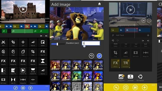Apply the Pinch FX effect
The image size is (162, 91).
(x=23, y=62)
